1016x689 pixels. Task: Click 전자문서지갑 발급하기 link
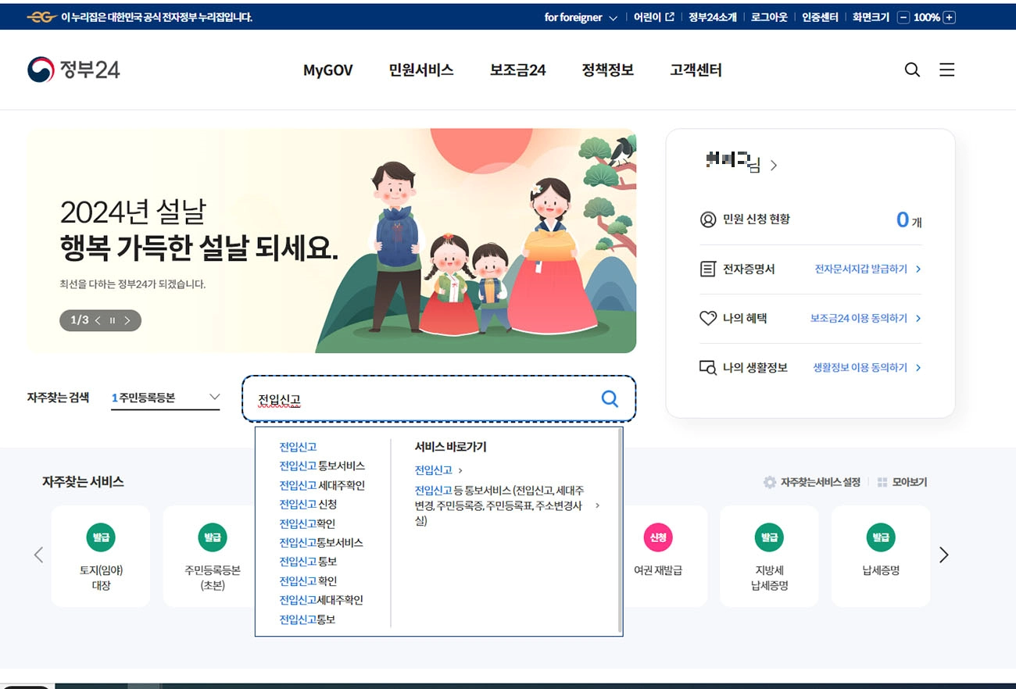pos(868,269)
